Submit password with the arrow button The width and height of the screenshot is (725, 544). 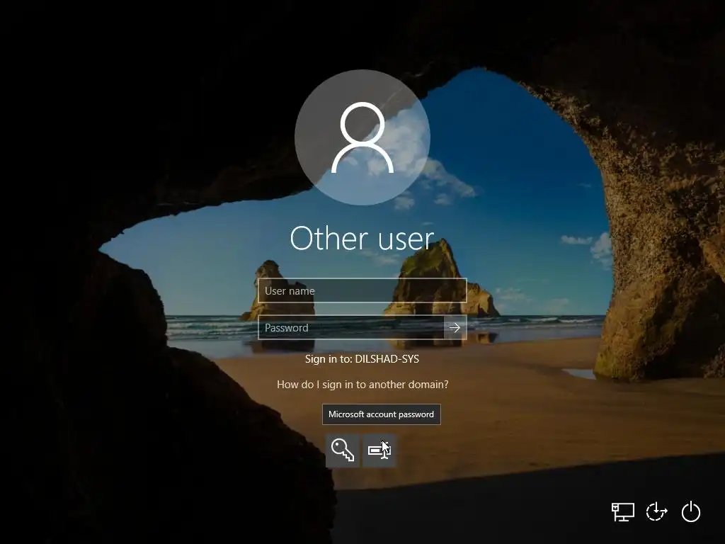tap(455, 327)
